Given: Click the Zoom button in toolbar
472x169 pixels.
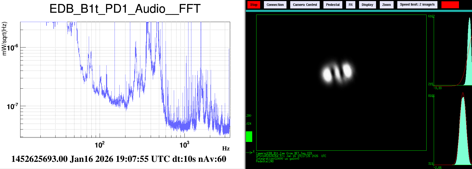Looking at the screenshot, I should coord(386,5).
